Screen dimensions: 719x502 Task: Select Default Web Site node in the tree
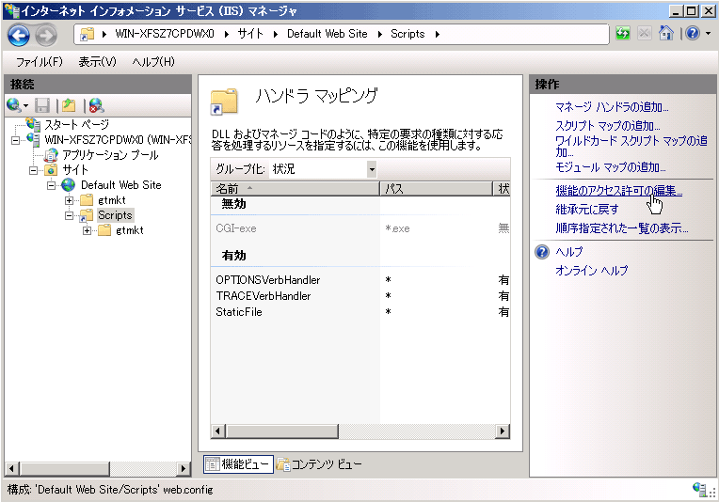120,185
